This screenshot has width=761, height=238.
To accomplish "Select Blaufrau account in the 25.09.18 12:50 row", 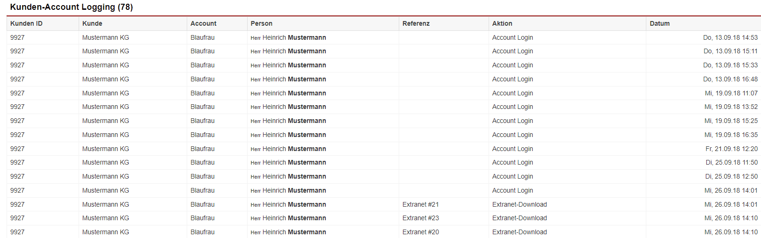I will pos(202,176).
